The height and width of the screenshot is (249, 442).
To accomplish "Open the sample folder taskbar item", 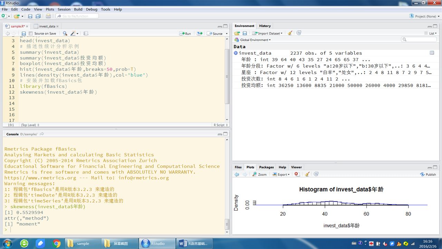I will [83, 243].
